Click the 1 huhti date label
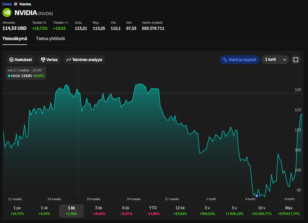Viewport: 308px width, 223px height. 211,199
